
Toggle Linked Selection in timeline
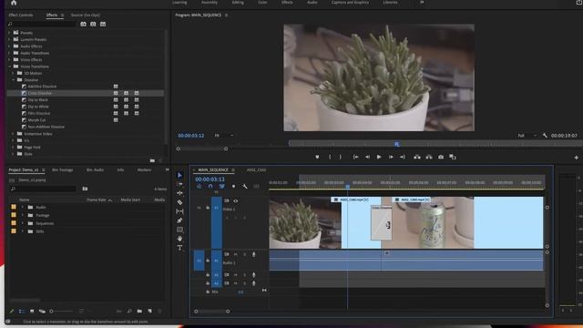point(222,186)
